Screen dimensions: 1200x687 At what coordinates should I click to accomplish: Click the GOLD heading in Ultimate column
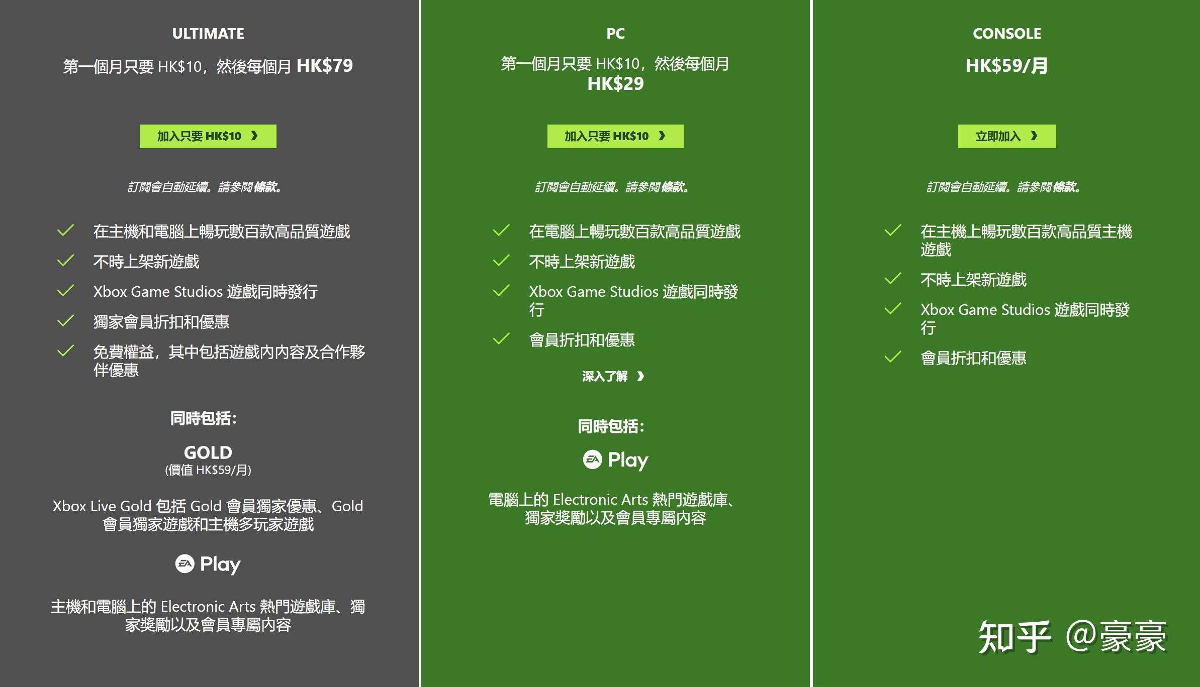(208, 452)
